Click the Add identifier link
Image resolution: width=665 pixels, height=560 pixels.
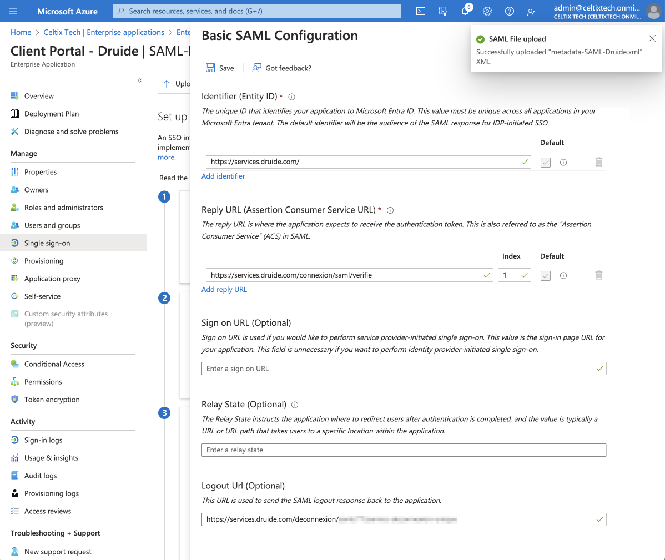click(x=223, y=176)
